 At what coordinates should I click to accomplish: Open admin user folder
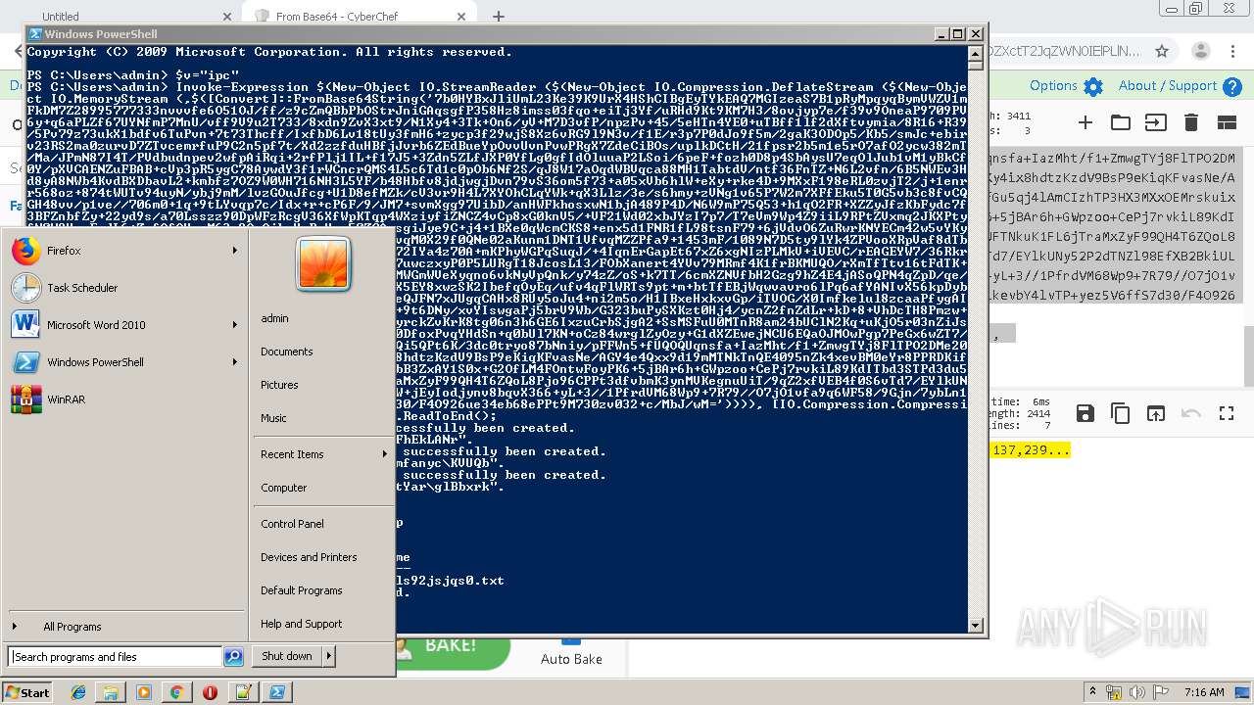274,318
